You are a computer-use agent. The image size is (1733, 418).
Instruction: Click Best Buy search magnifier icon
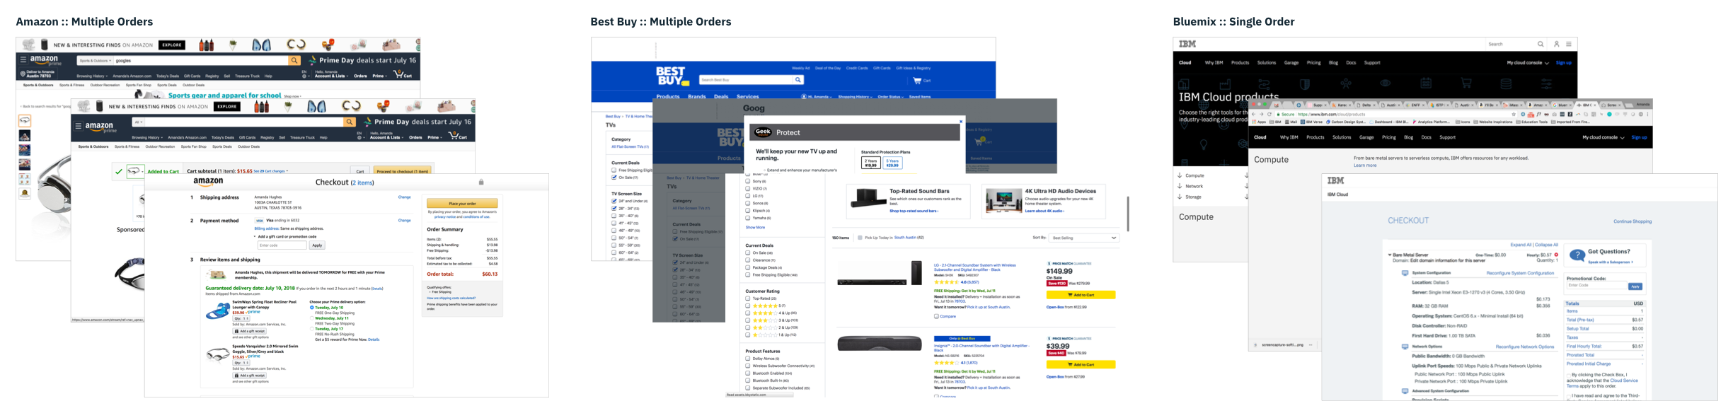tap(798, 80)
